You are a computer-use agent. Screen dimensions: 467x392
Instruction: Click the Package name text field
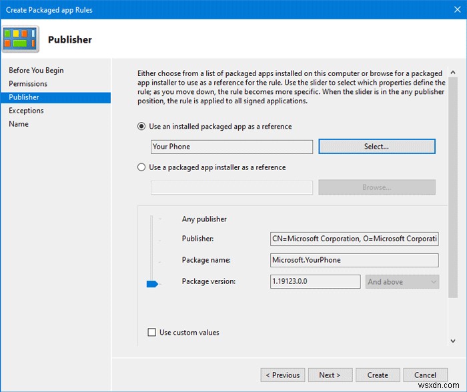point(354,260)
